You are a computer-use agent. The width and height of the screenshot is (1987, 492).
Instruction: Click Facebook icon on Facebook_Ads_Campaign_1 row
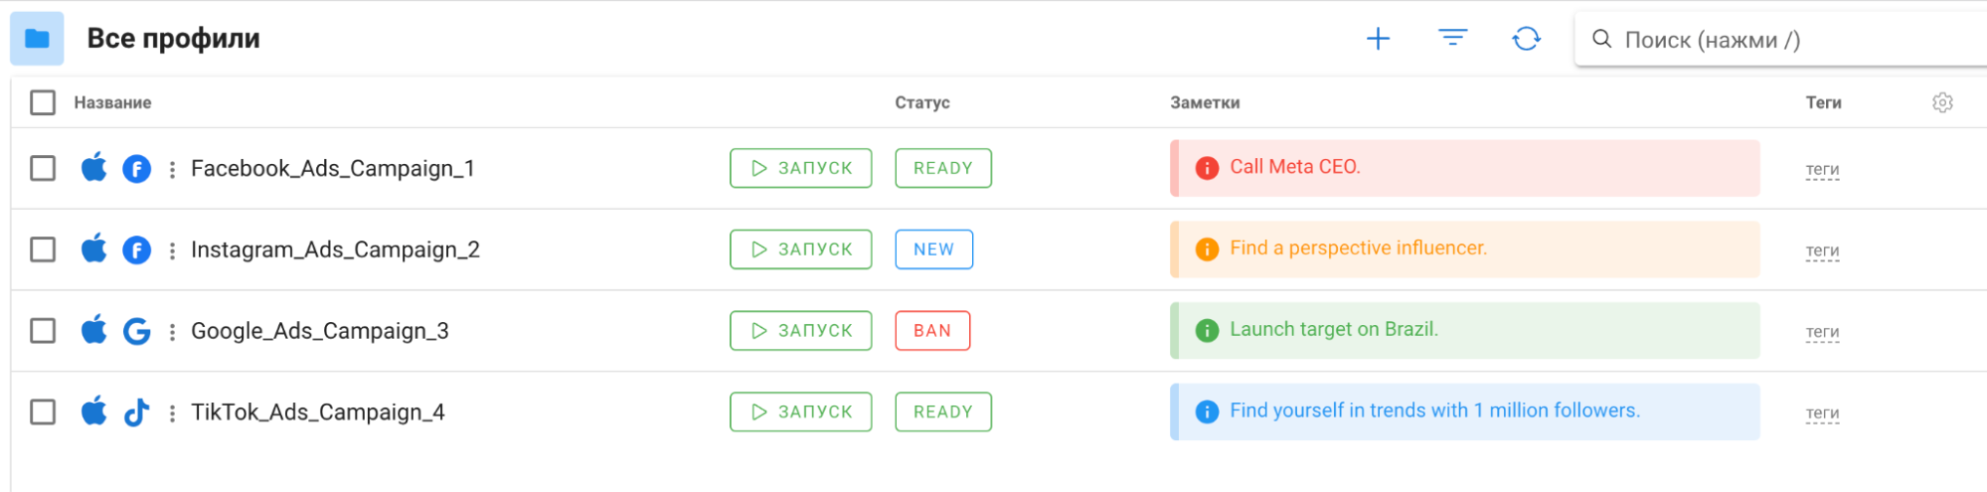(136, 169)
